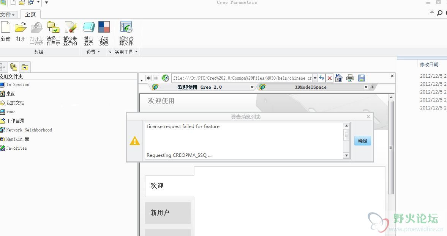The image size is (447, 236).
Task: Click the model tree tab icon in navigator
Action: click(x=3, y=67)
